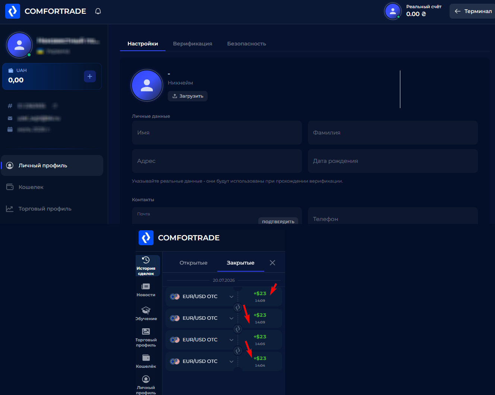Click the mail icon in sidebar
Viewport: 495px width, 395px height.
click(10, 118)
